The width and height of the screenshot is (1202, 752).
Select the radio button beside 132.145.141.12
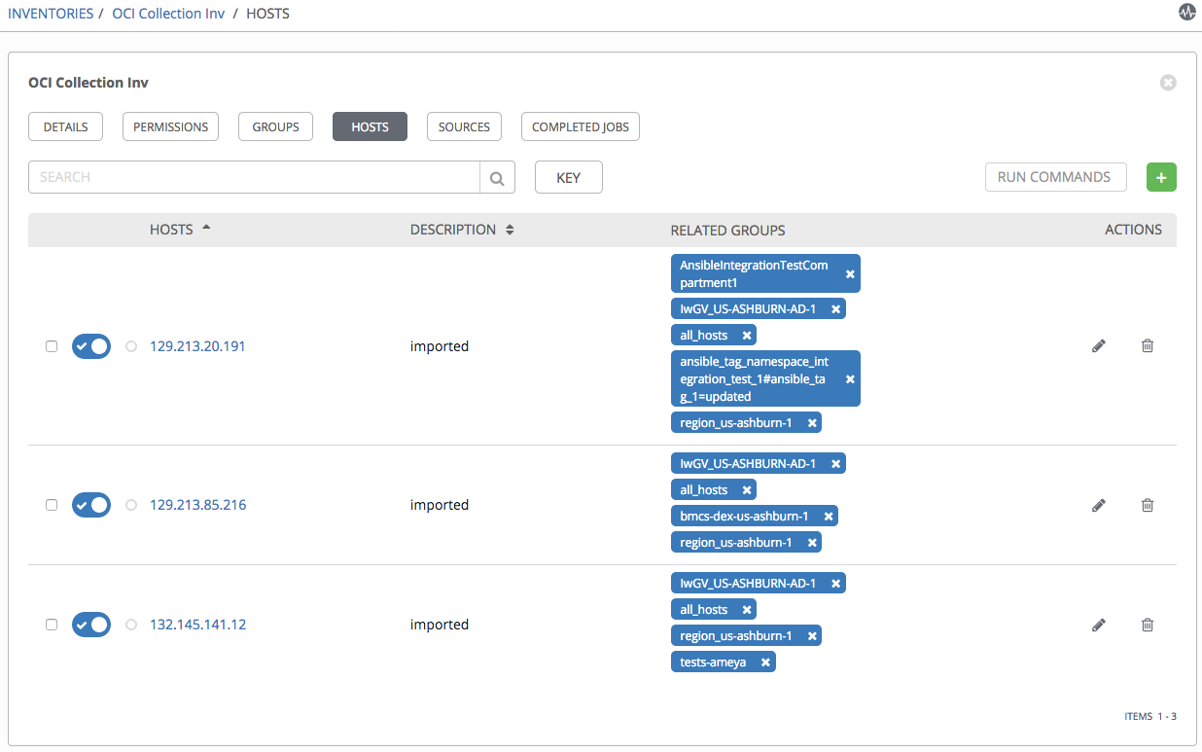click(x=130, y=624)
